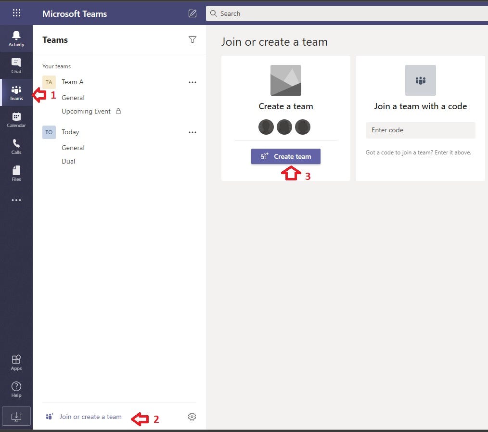Click the Join a team people icon
The height and width of the screenshot is (432, 488).
tap(421, 80)
